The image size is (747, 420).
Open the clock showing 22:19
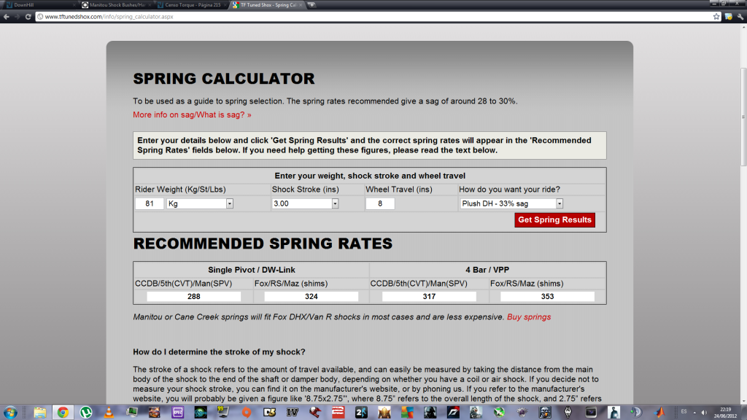pyautogui.click(x=725, y=413)
